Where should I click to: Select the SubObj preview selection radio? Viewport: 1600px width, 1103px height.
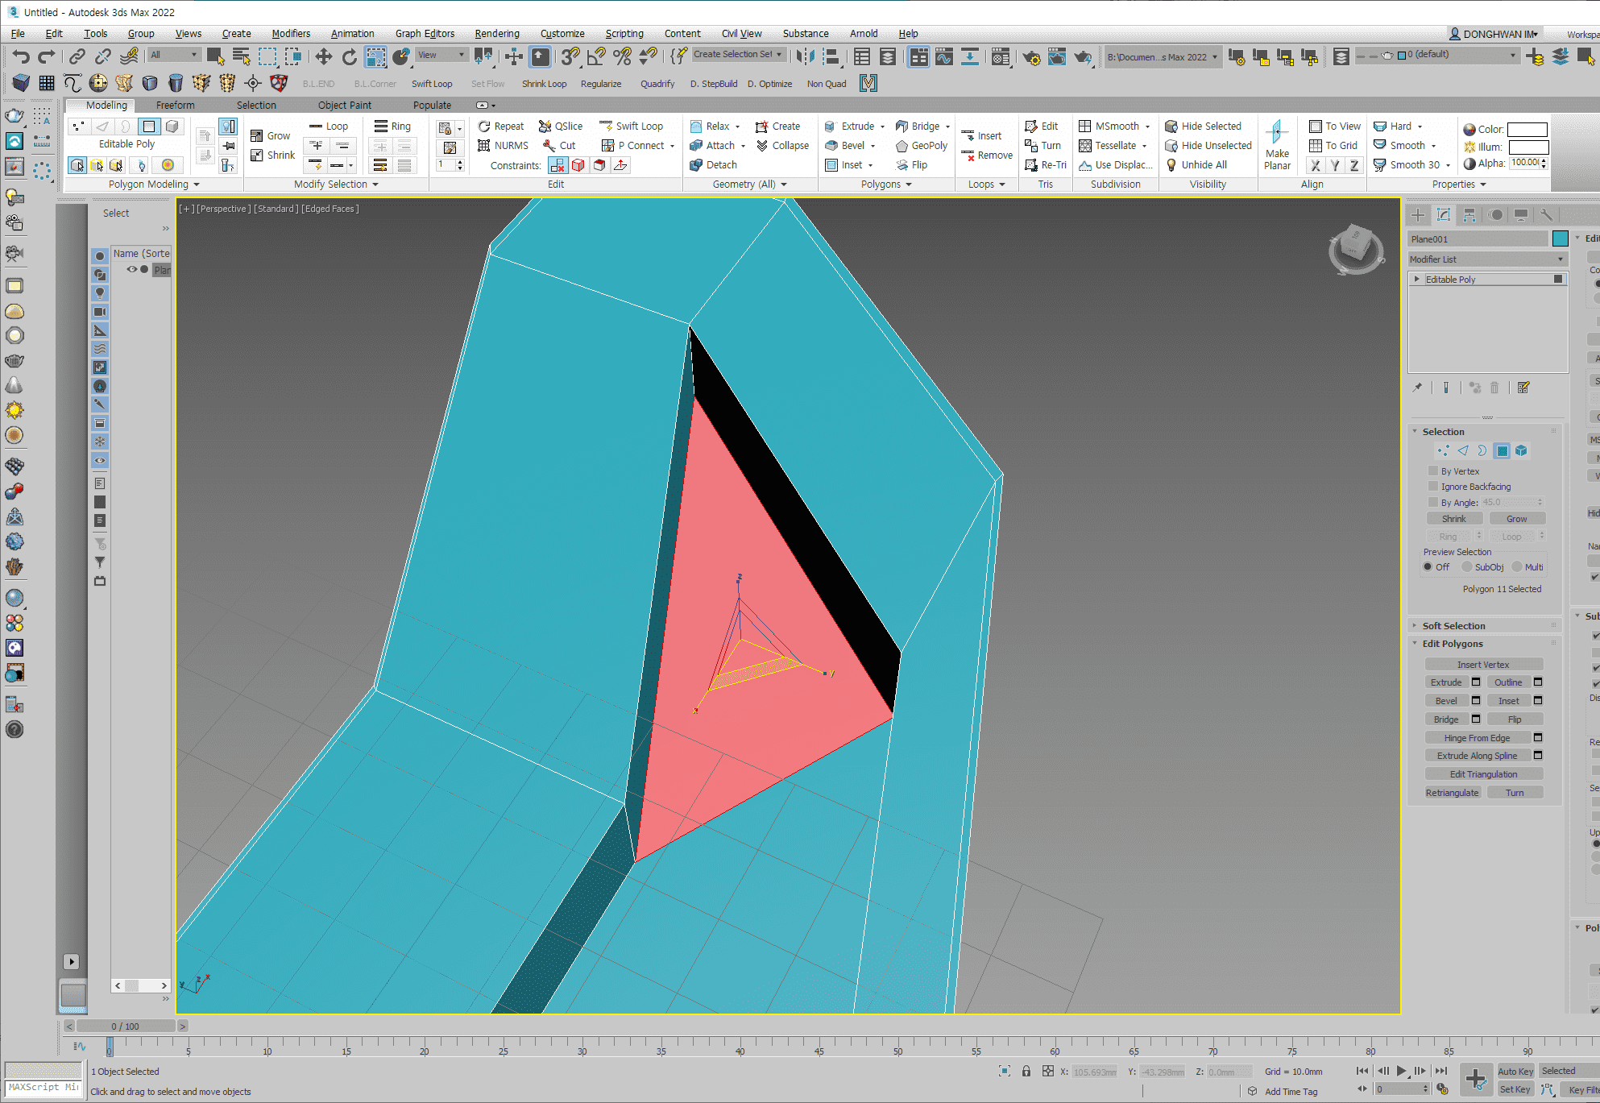[x=1467, y=567]
